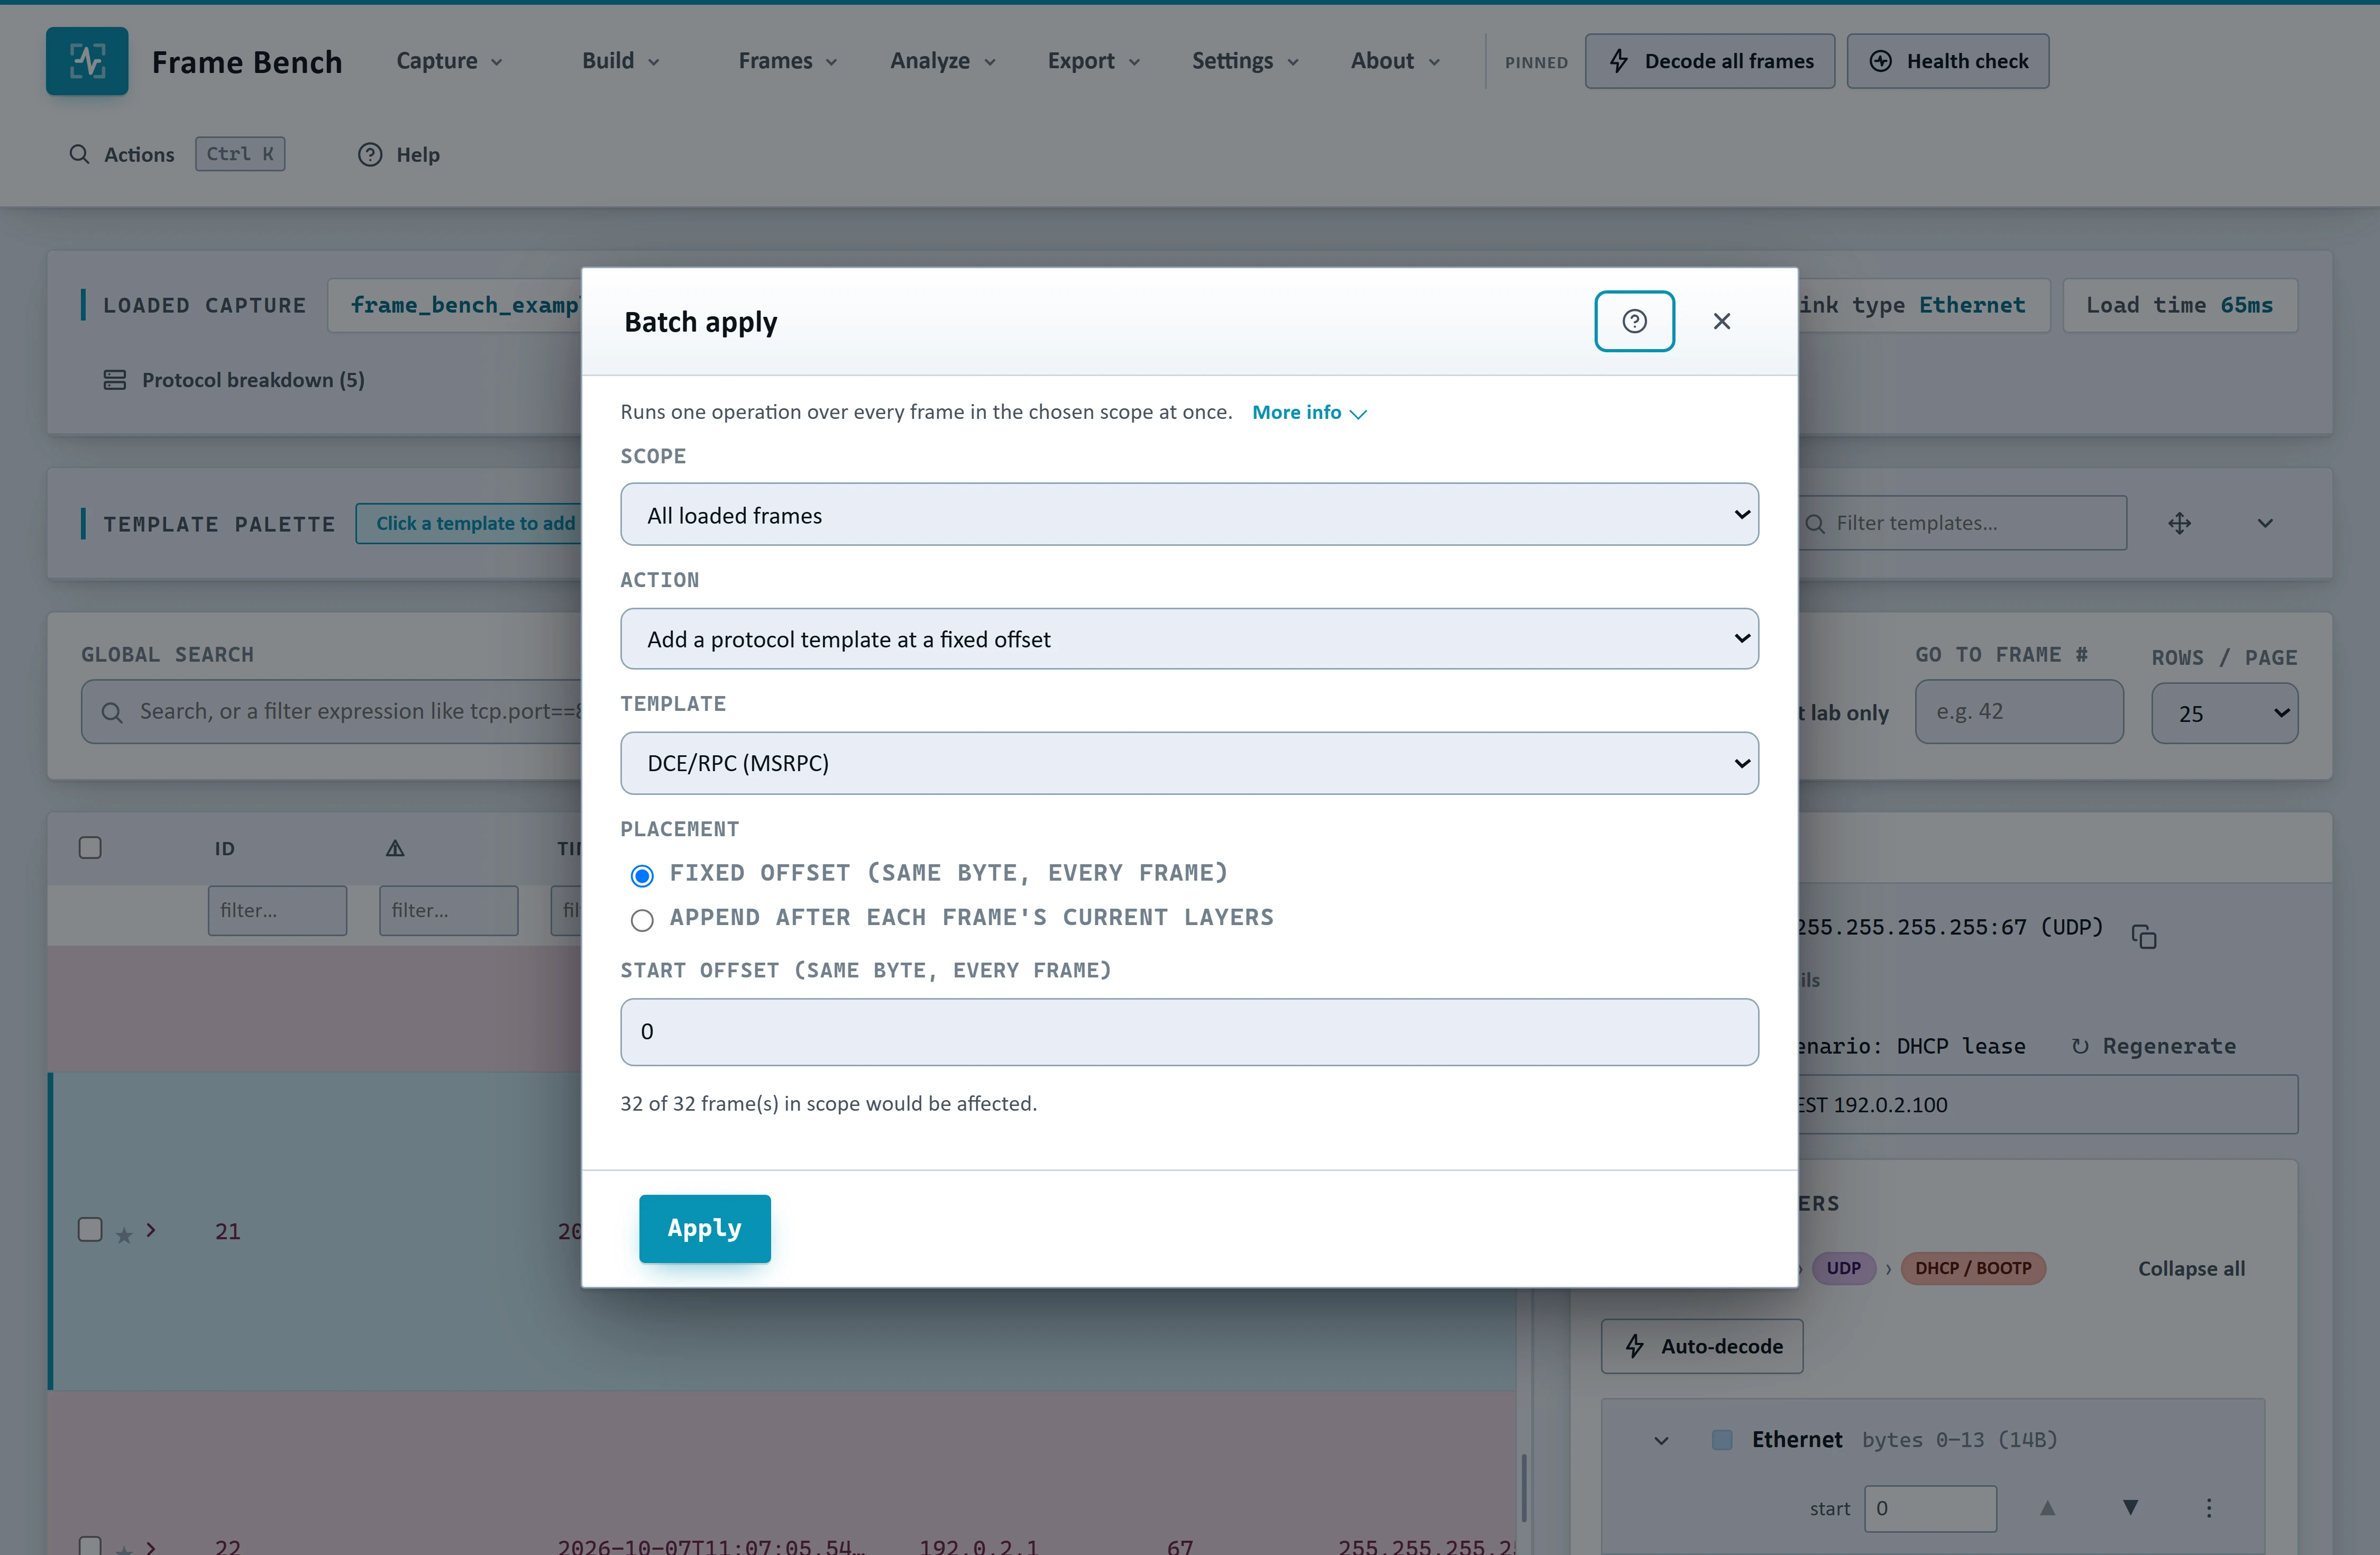This screenshot has width=2380, height=1555.
Task: Open the Frames menu
Action: coord(788,61)
